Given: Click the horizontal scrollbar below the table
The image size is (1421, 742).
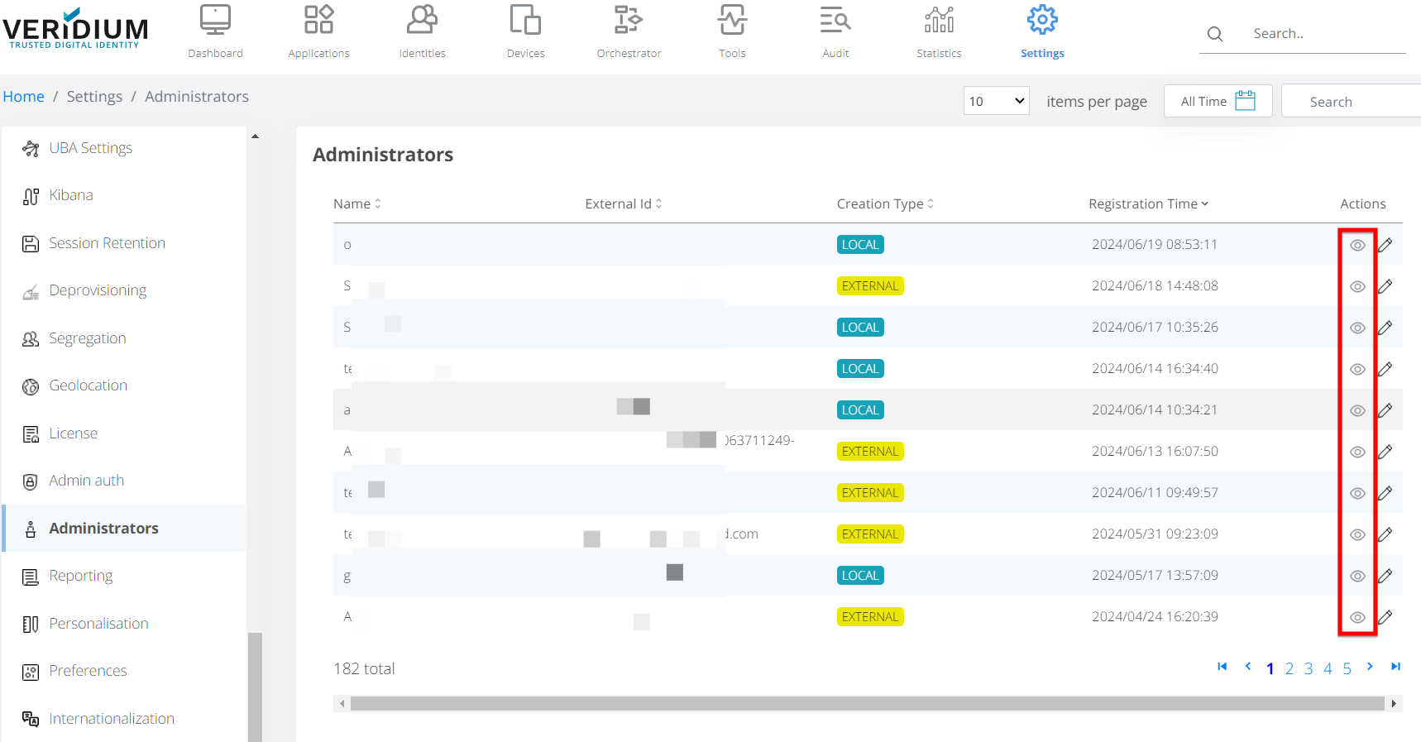Looking at the screenshot, I should click(866, 703).
